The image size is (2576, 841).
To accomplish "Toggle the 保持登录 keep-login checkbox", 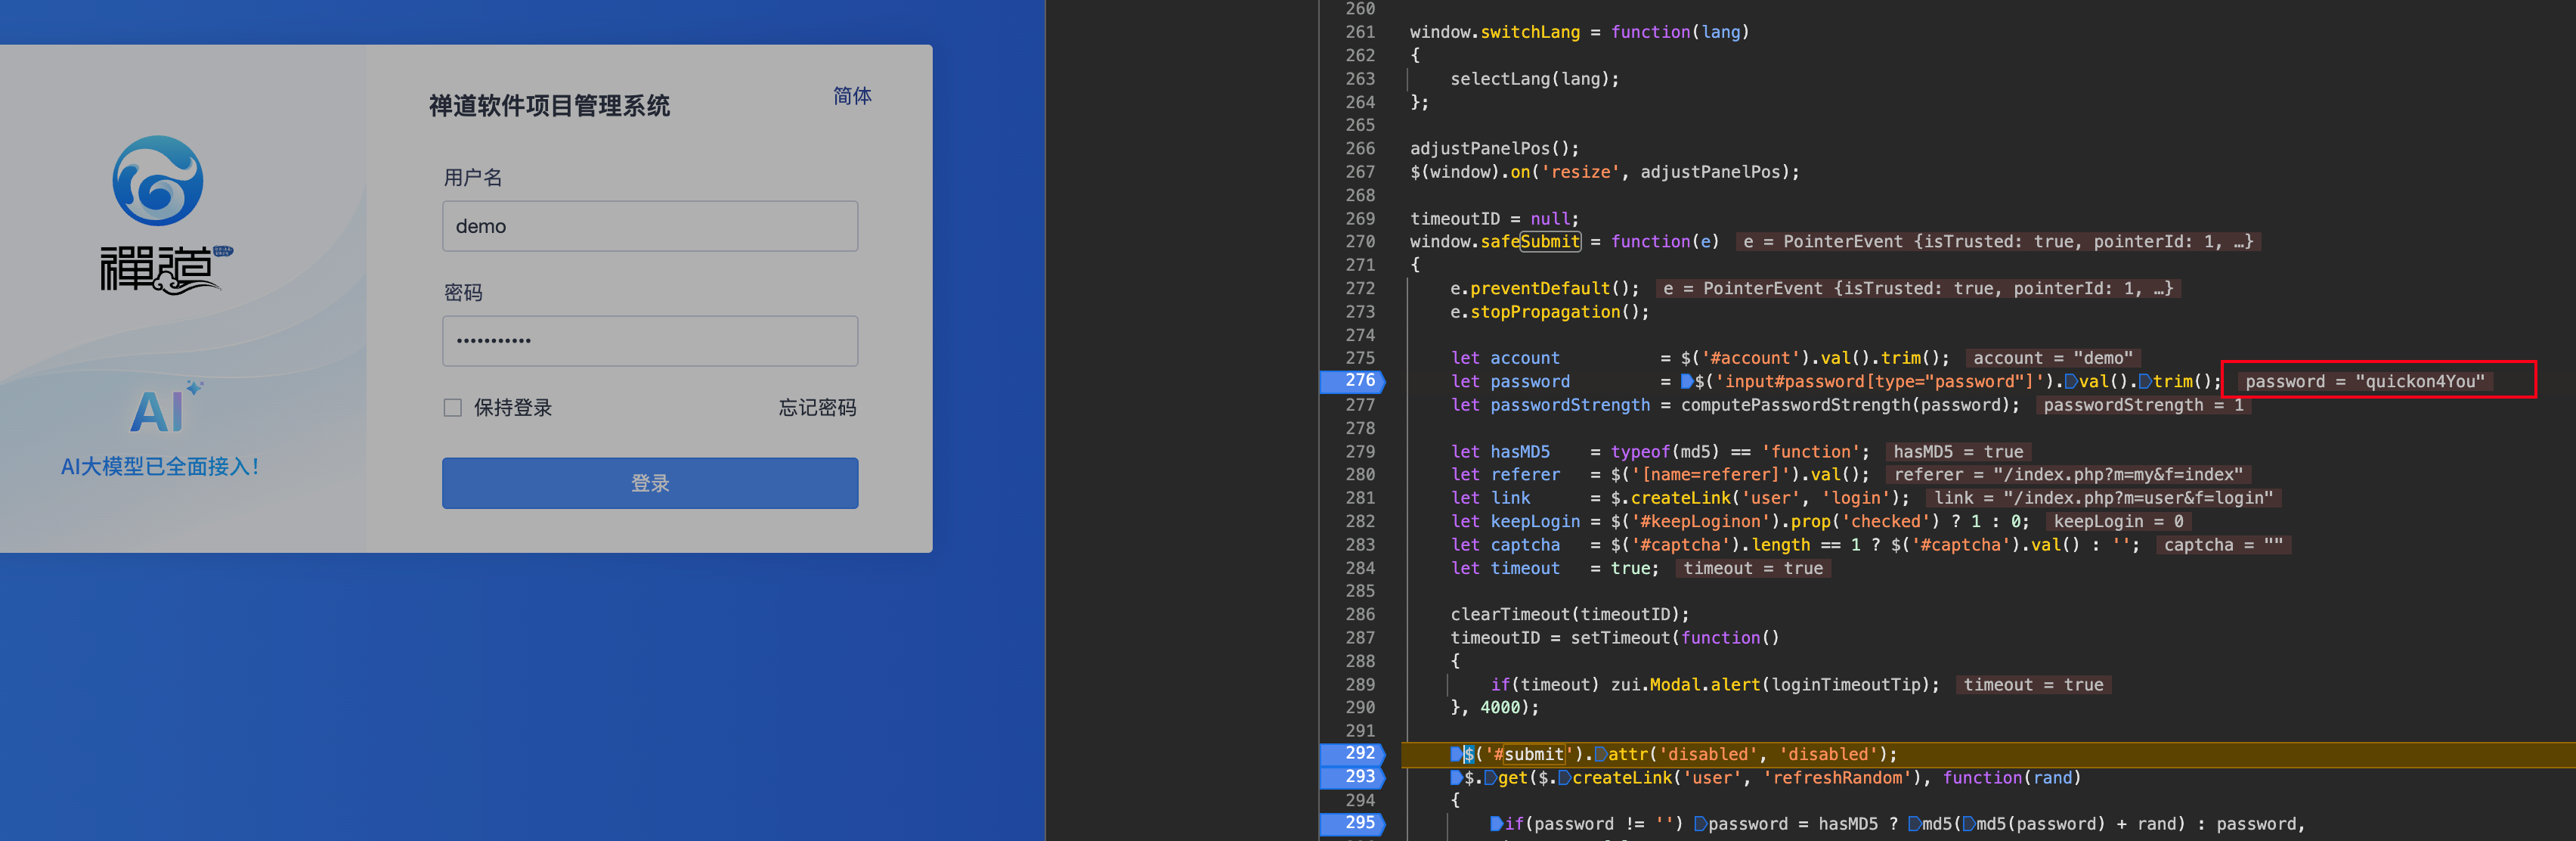I will coord(453,408).
